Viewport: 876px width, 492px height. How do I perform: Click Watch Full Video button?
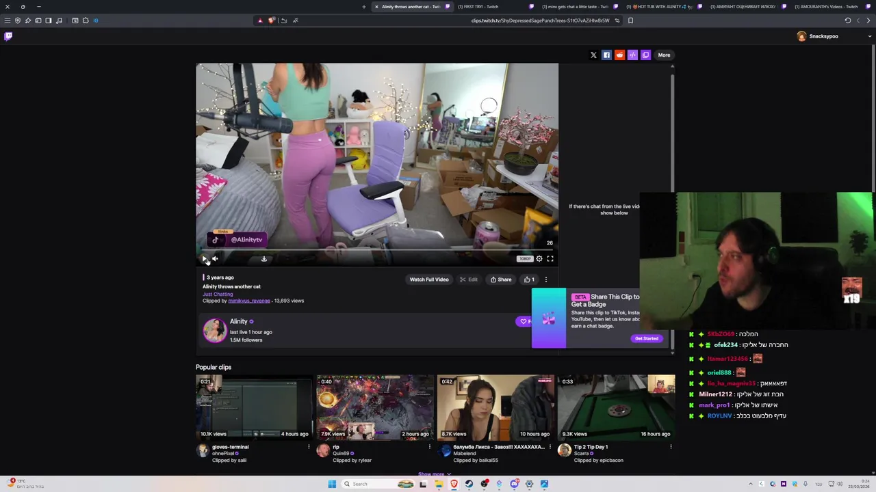tap(429, 279)
